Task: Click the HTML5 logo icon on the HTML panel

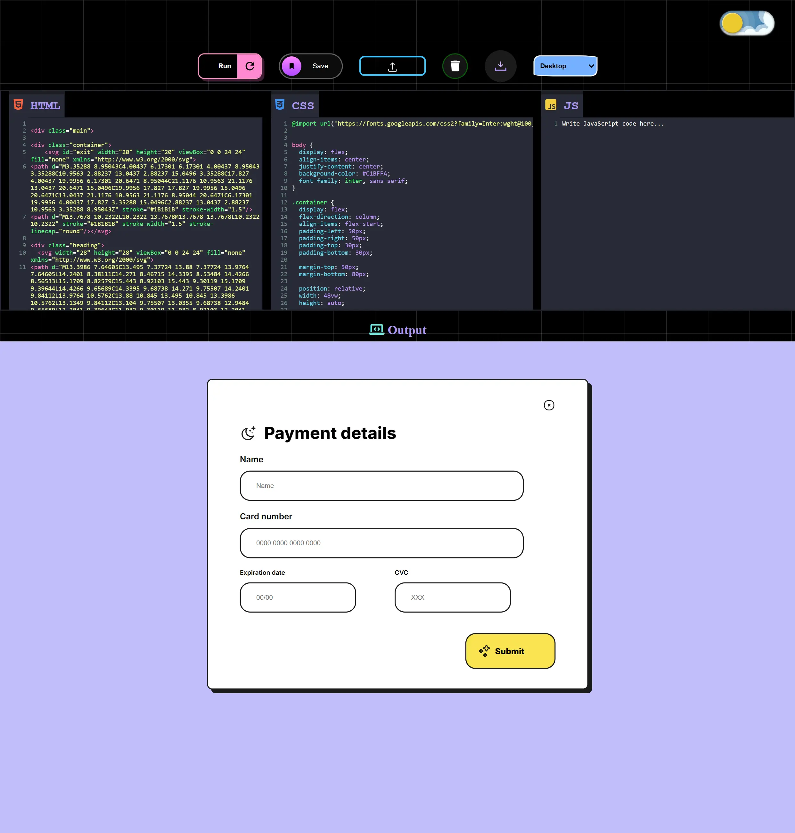Action: pyautogui.click(x=19, y=105)
